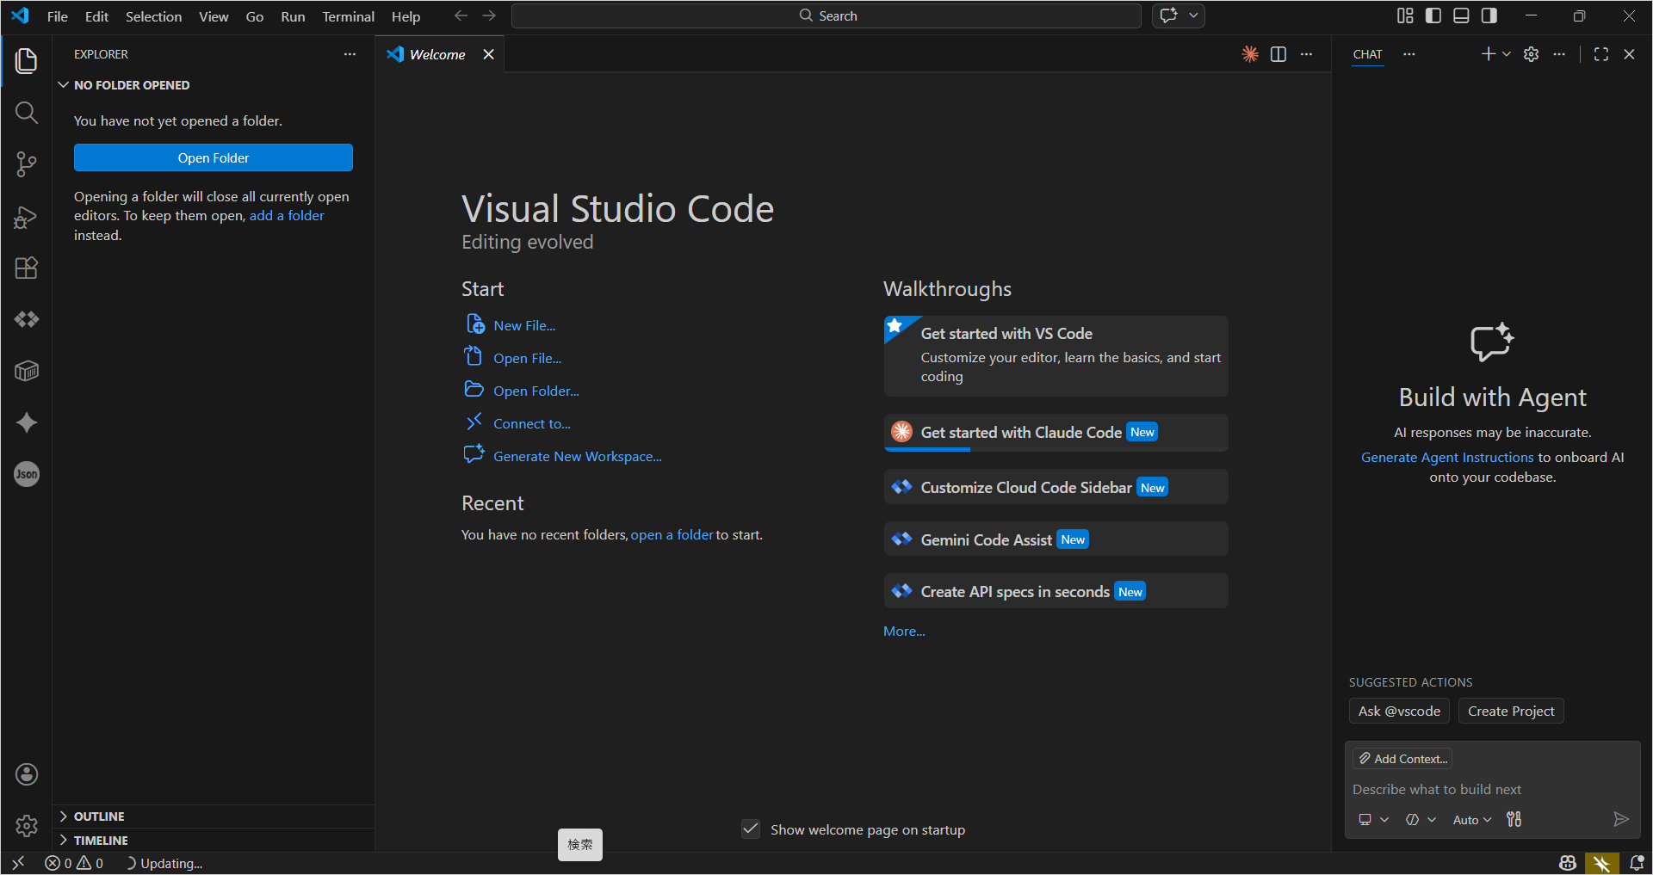Screen dimensions: 1653x875
Task: Open the Search view in the activity bar
Action: point(27,113)
